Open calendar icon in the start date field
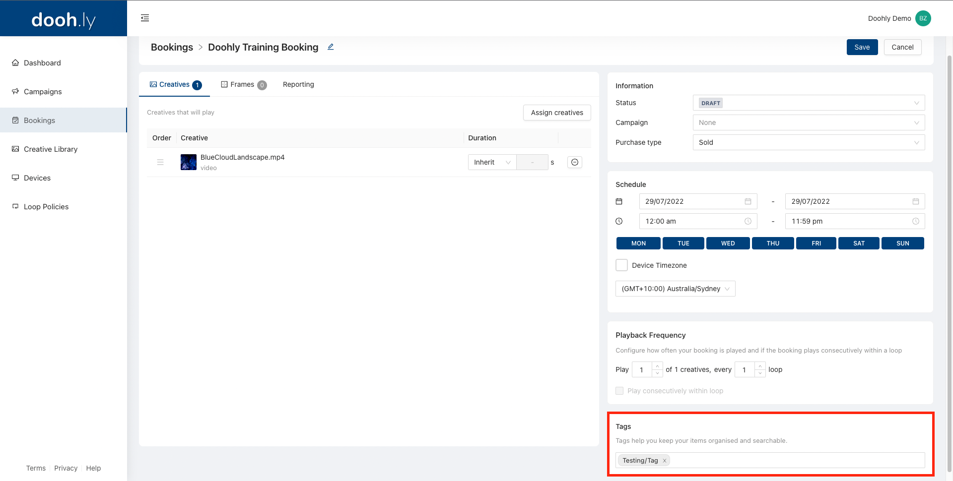This screenshot has width=953, height=481. coord(748,201)
